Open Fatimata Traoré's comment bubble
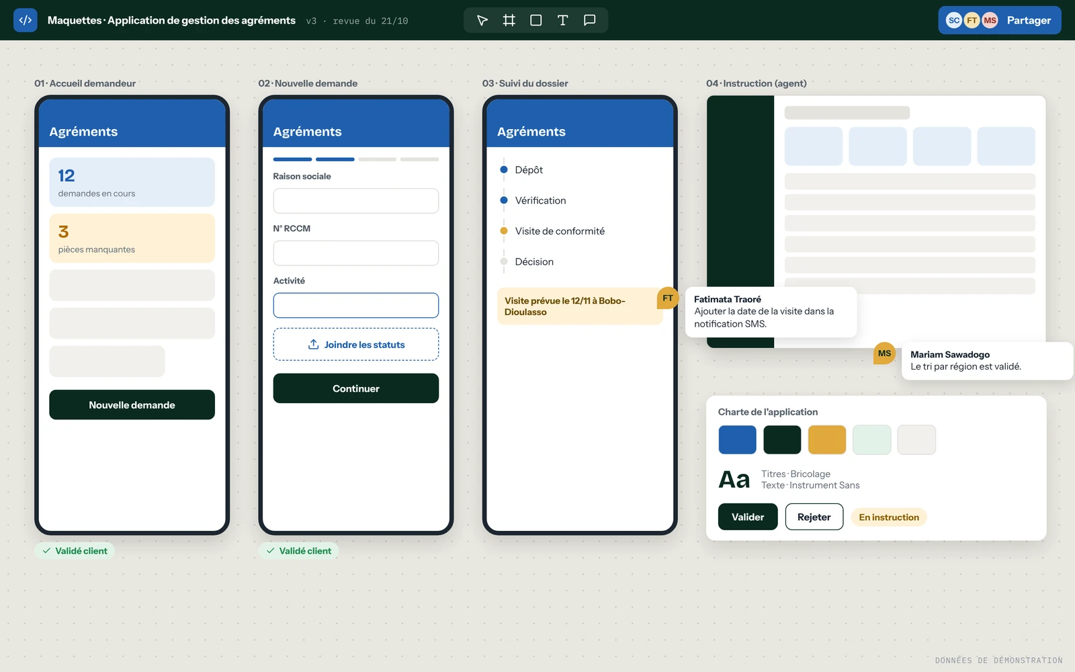 point(771,312)
